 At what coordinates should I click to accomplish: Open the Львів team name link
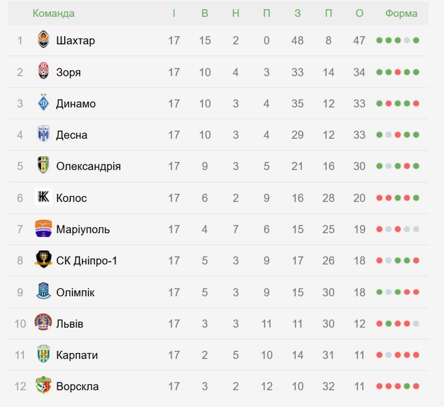70,323
